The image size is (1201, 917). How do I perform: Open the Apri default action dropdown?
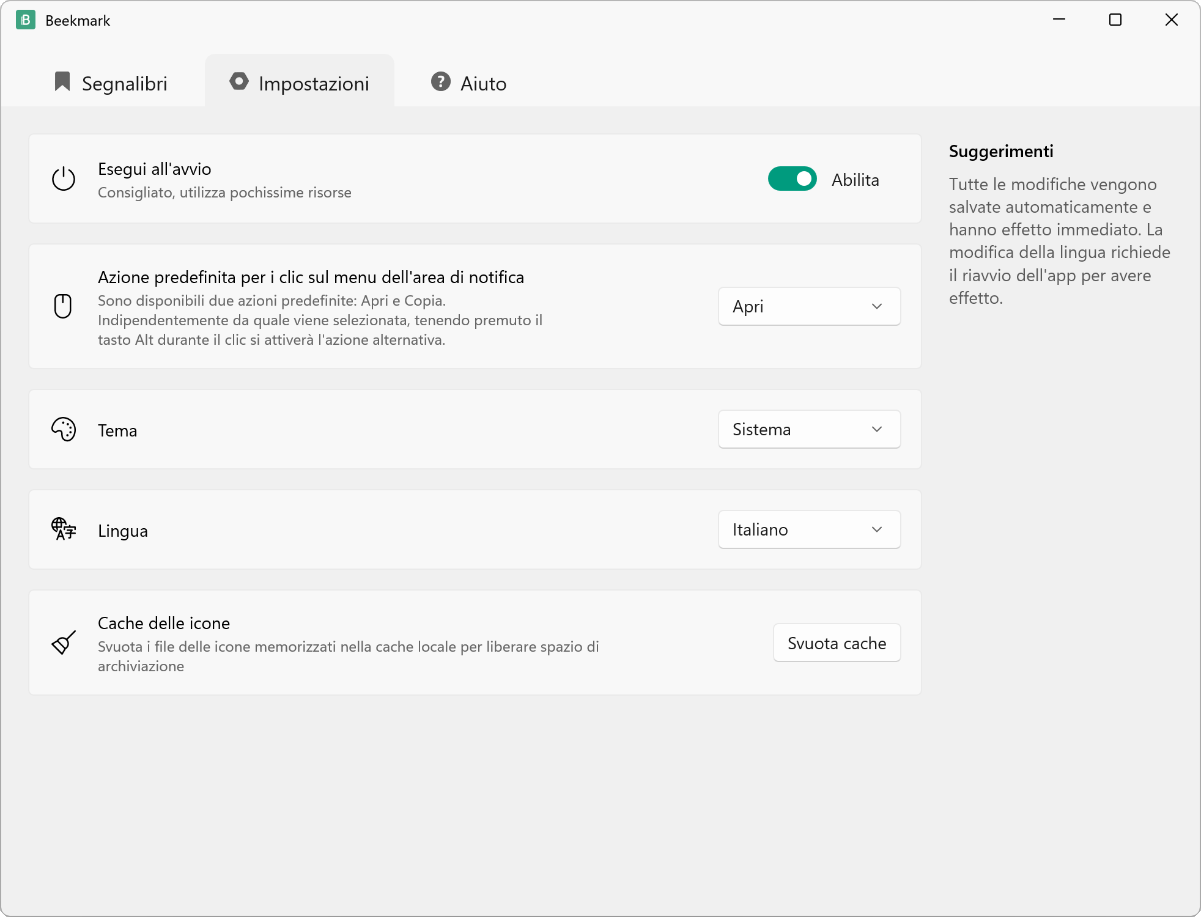tap(809, 306)
